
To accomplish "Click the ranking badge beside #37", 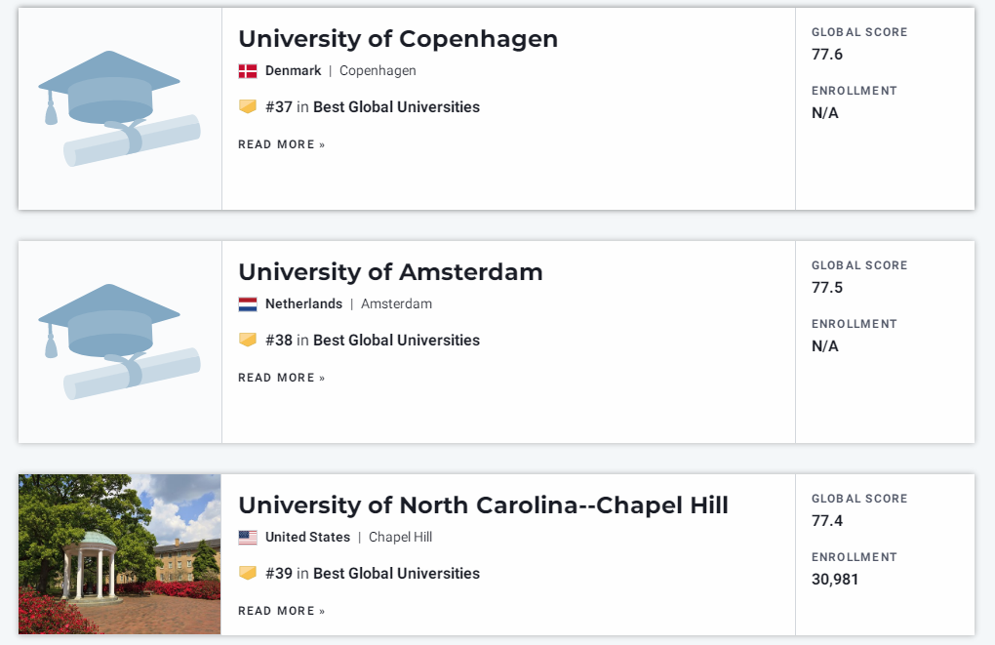I will click(x=248, y=106).
